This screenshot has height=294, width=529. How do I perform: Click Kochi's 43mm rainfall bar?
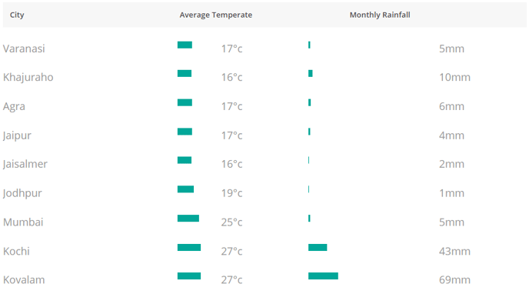pyautogui.click(x=318, y=247)
